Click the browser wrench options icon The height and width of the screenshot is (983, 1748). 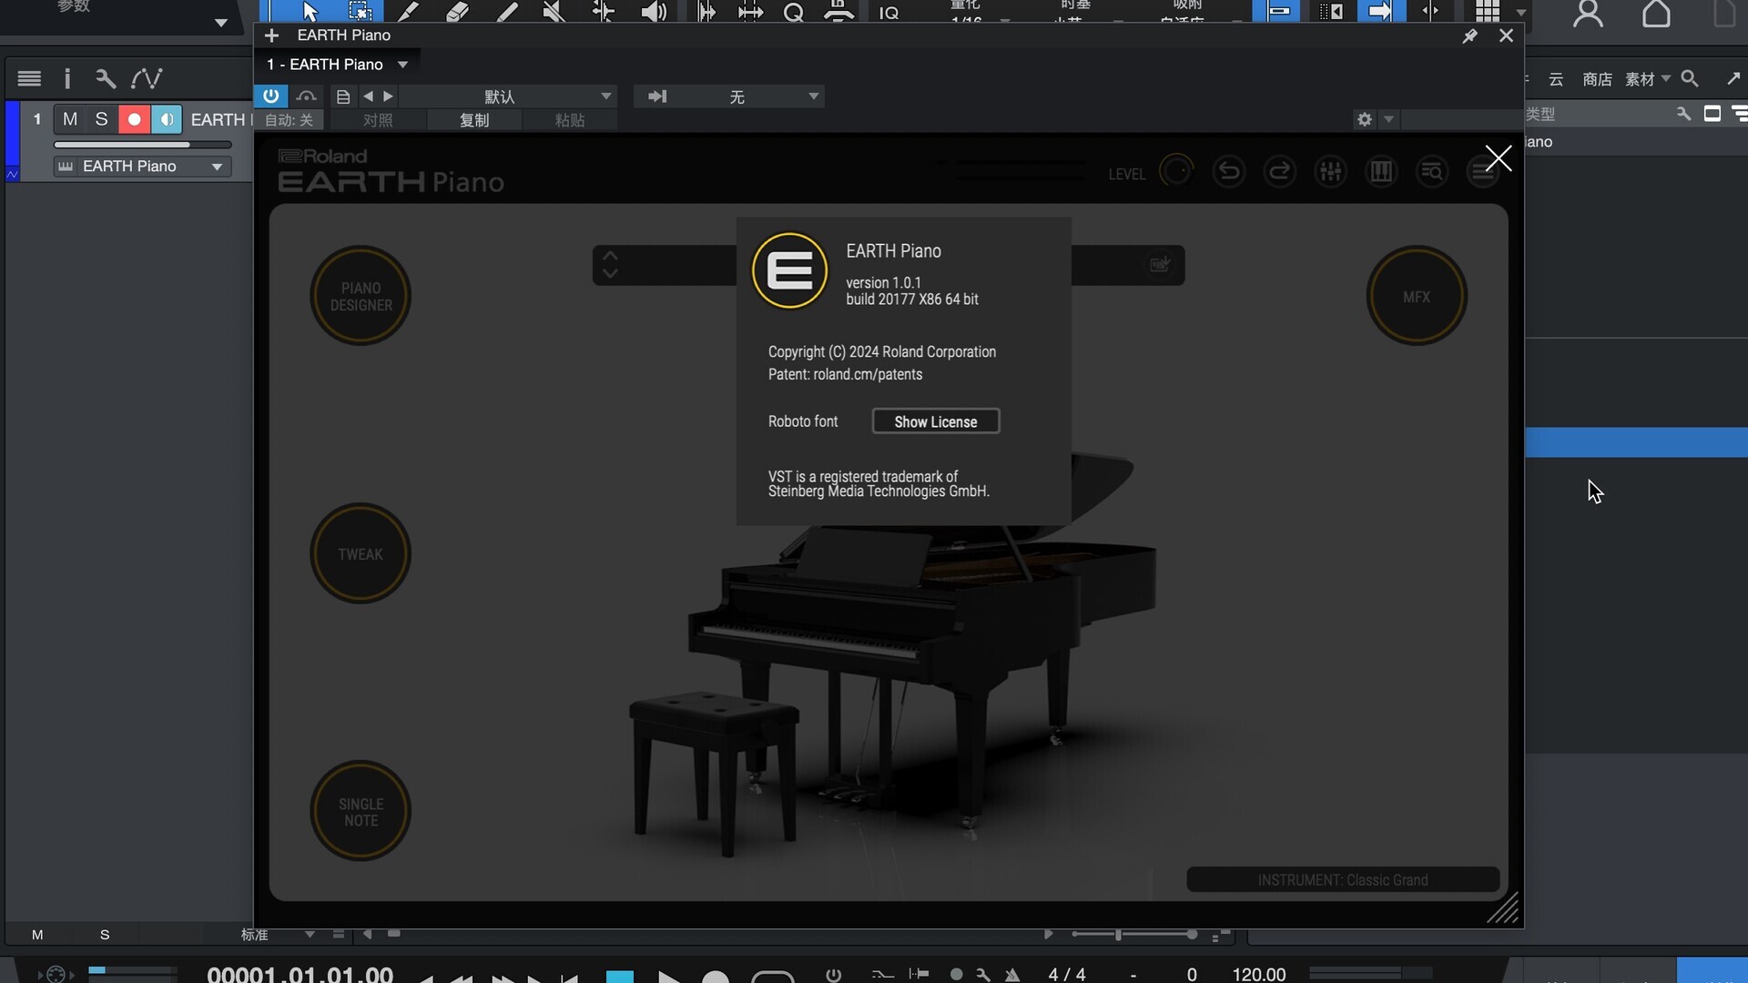(1683, 114)
